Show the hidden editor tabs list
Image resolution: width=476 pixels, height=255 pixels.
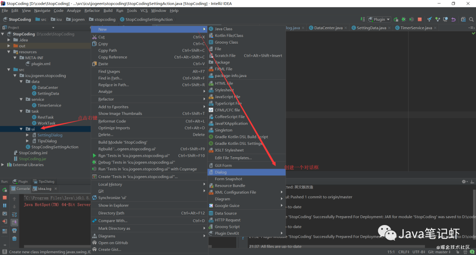pyautogui.click(x=471, y=28)
